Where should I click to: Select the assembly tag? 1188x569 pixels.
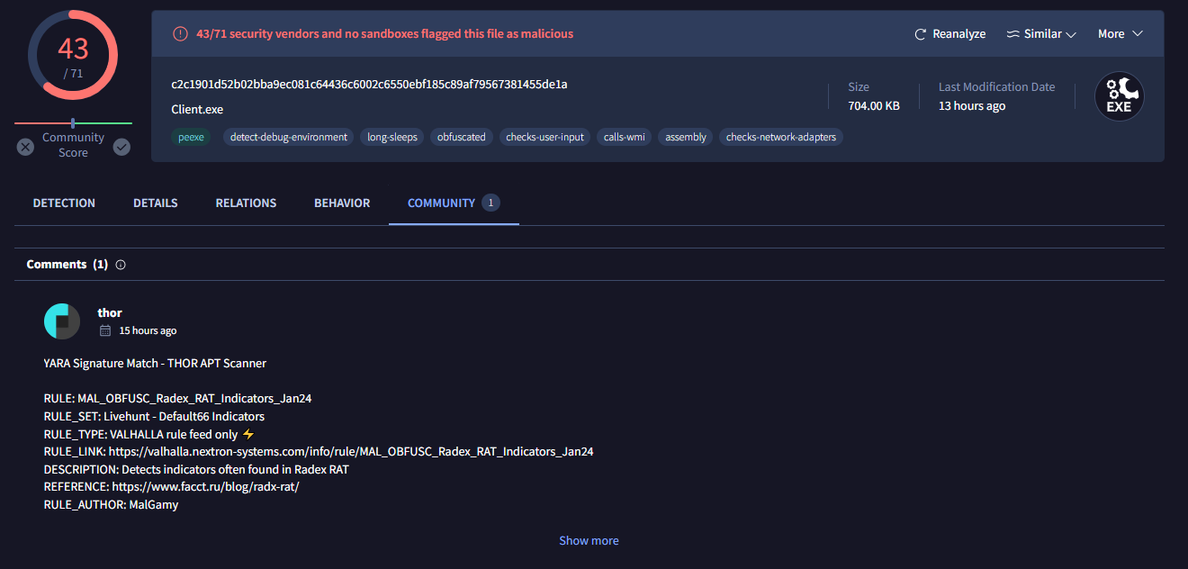pyautogui.click(x=686, y=137)
